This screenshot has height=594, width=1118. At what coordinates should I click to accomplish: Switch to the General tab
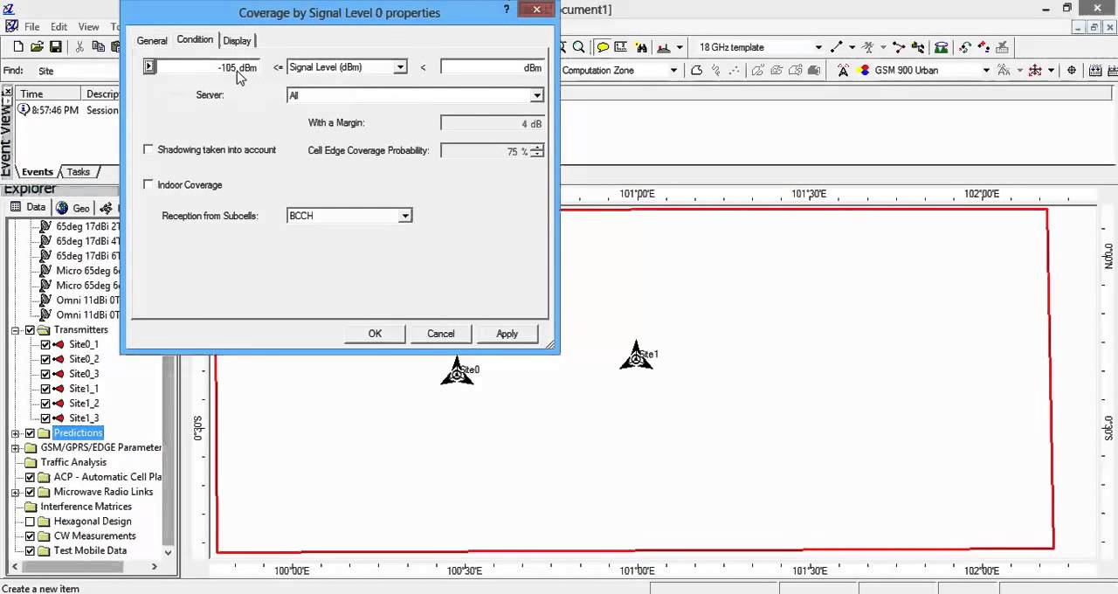(x=152, y=40)
